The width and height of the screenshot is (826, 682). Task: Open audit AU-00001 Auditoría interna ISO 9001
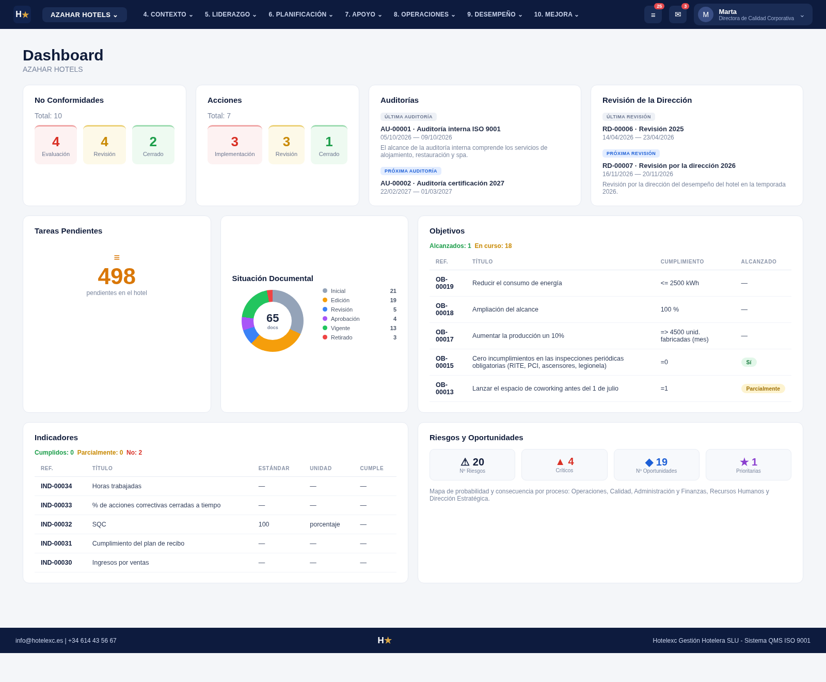tap(440, 129)
